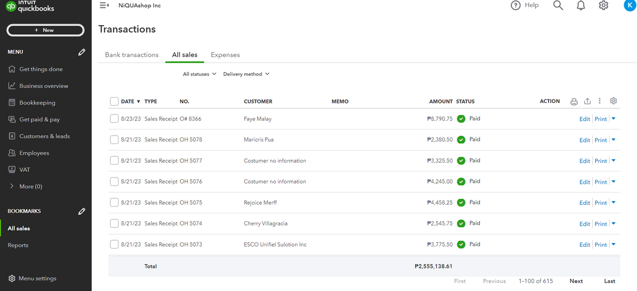Click Edit link for Cherry Villagracia
Screen dimensions: 637x291
(584, 224)
